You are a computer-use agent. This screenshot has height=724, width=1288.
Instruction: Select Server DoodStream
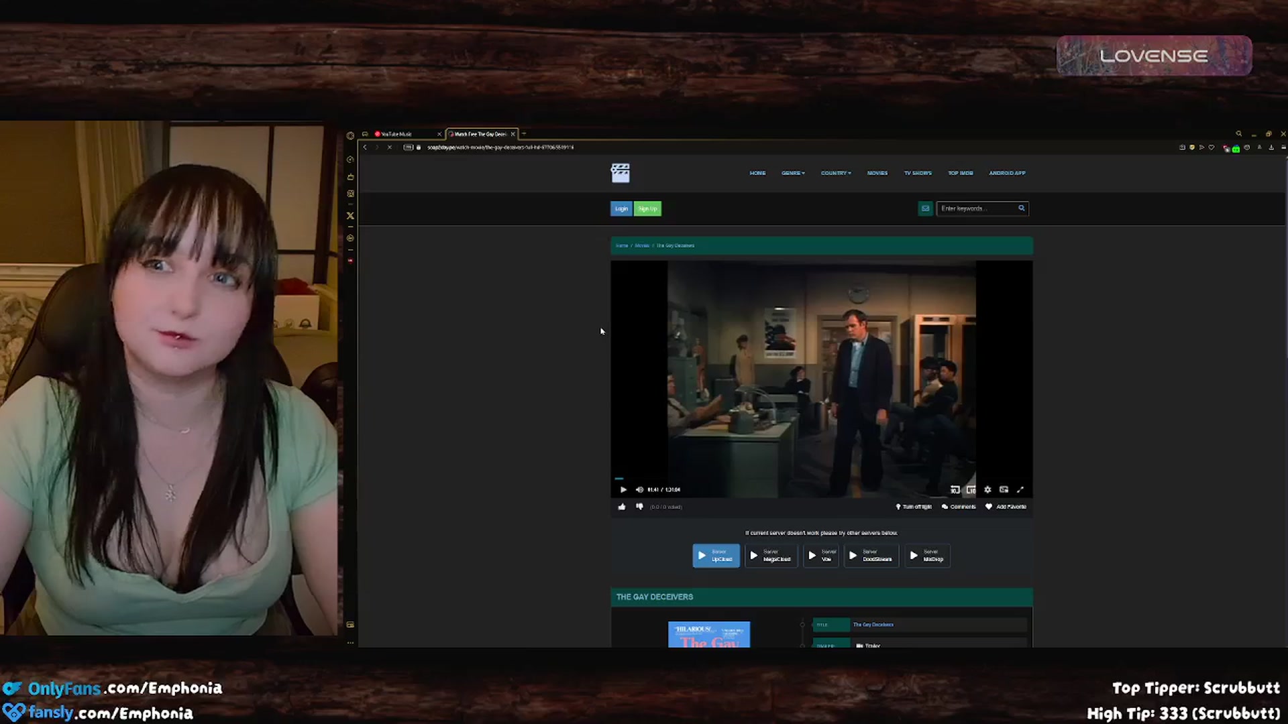point(871,556)
